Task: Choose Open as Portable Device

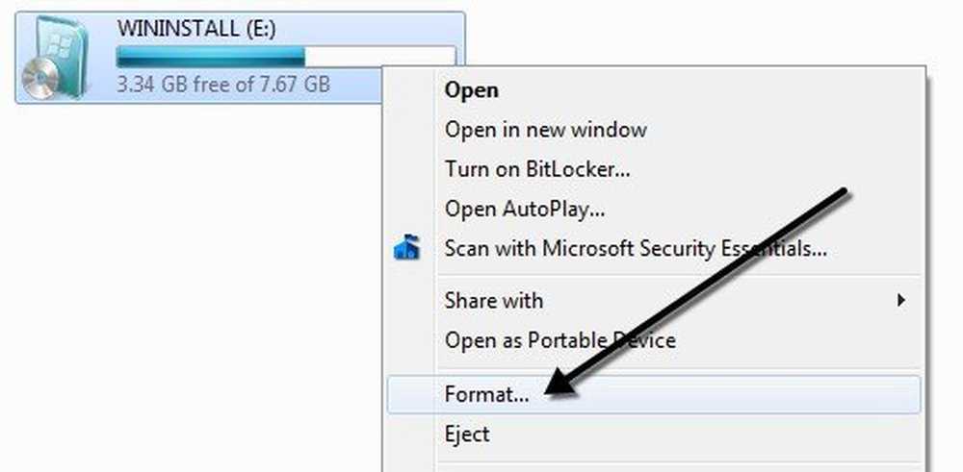Action: point(560,339)
